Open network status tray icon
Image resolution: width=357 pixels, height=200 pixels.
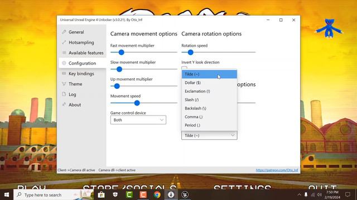[313, 195]
